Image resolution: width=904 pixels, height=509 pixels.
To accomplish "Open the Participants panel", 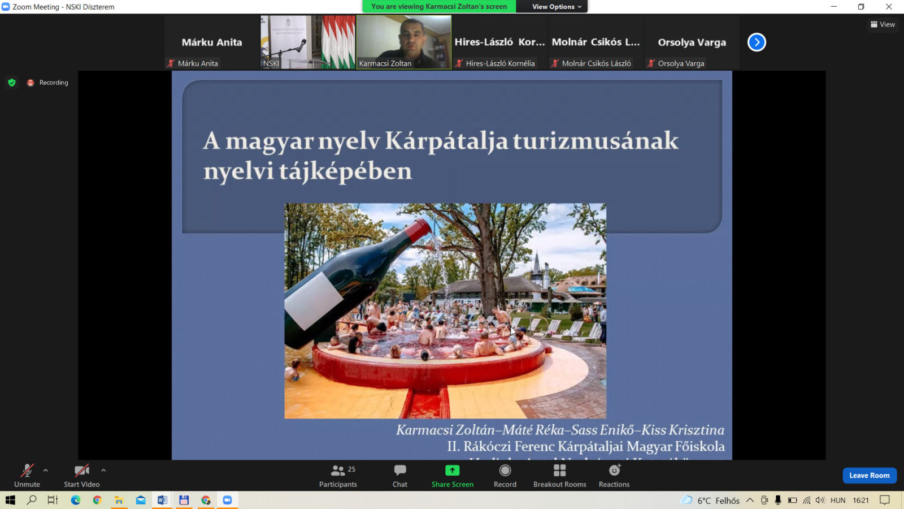I will (338, 476).
